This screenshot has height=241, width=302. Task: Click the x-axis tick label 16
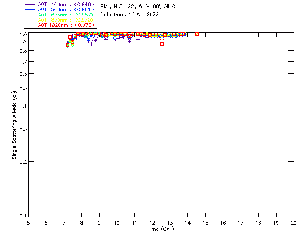(223, 223)
